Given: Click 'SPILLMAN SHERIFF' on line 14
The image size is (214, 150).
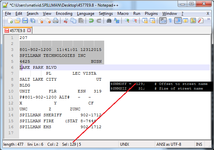Looking at the screenshot, I should coord(41,115).
